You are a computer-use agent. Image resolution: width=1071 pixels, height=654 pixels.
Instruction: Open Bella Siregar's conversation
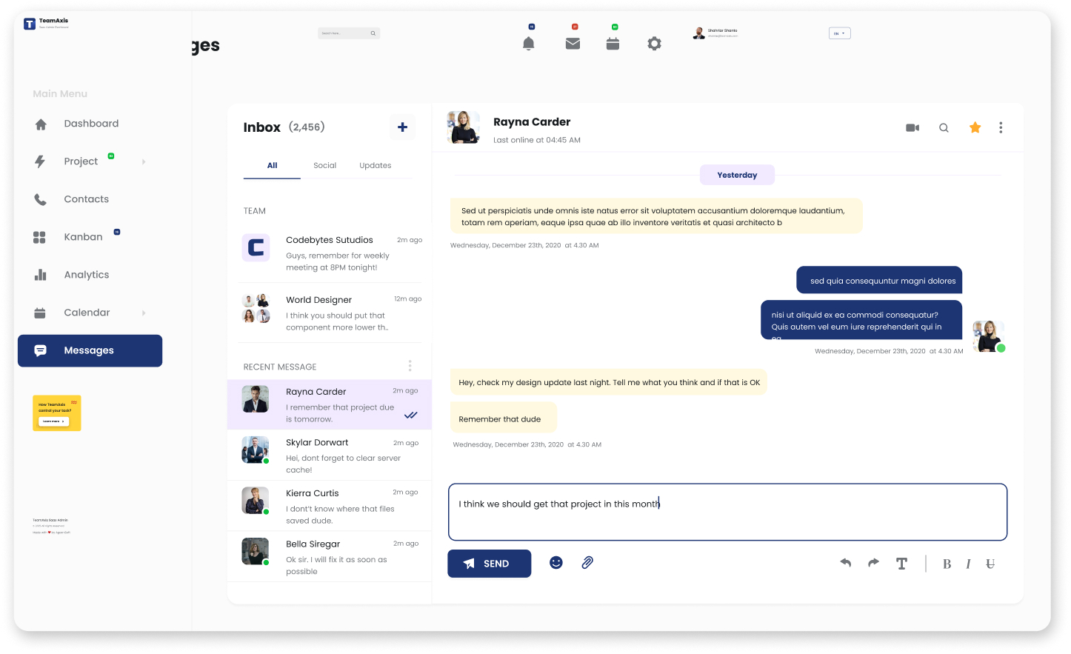(330, 557)
